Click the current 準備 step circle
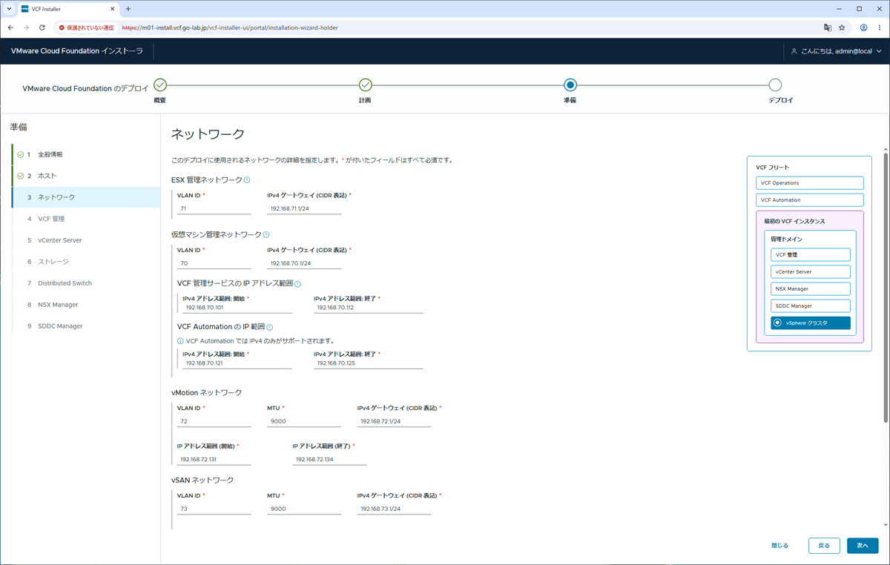 [570, 85]
